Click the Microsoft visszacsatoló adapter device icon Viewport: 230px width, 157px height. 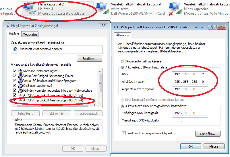click(x=15, y=49)
